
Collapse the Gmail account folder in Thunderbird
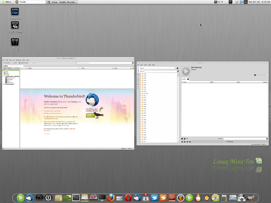3,76
